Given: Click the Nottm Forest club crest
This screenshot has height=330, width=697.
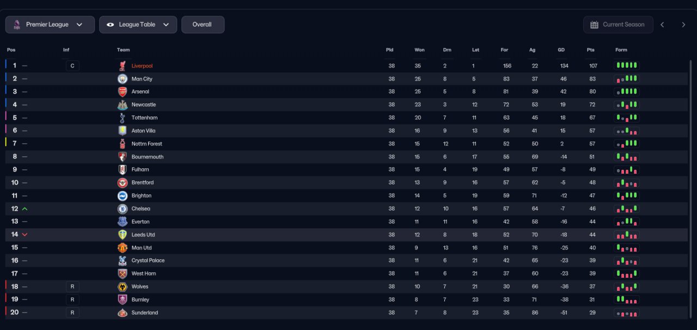Looking at the screenshot, I should click(x=123, y=144).
